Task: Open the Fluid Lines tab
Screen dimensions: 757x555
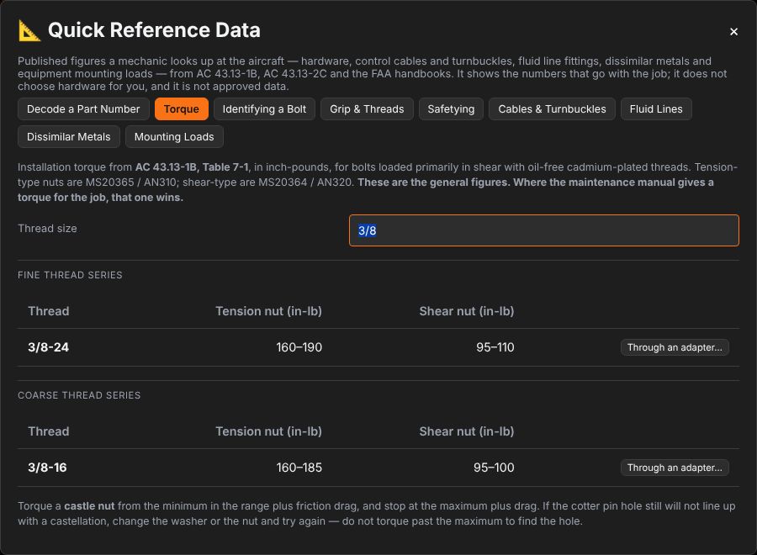Action: 656,109
